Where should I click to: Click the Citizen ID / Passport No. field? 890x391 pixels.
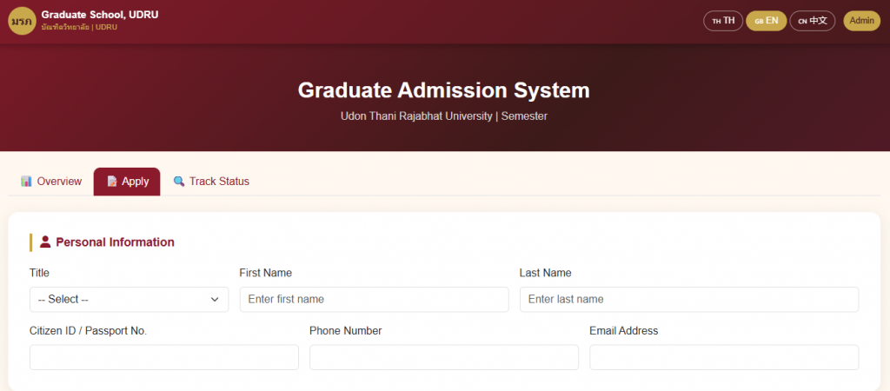pos(163,357)
